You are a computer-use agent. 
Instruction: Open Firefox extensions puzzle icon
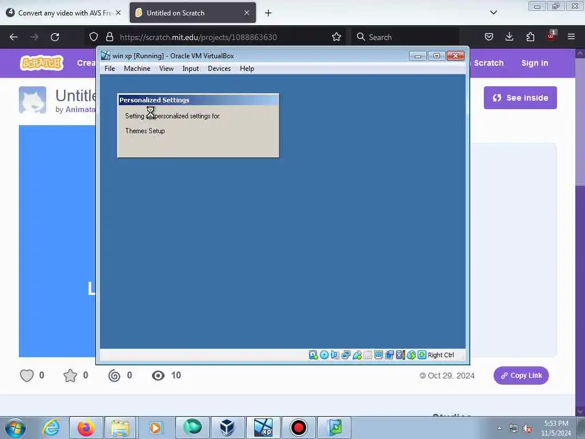click(x=530, y=37)
